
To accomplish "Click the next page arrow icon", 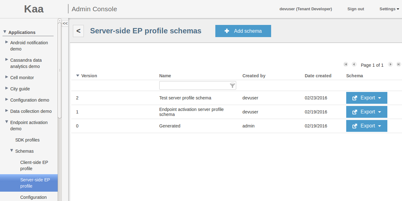I will point(390,64).
